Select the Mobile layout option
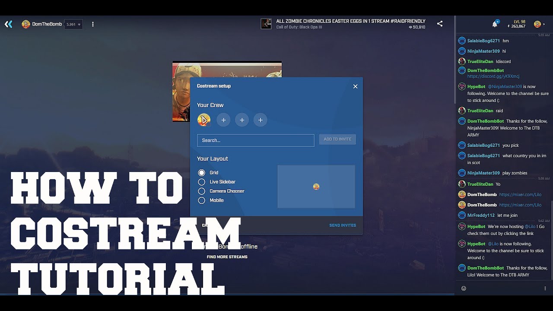 (x=211, y=200)
